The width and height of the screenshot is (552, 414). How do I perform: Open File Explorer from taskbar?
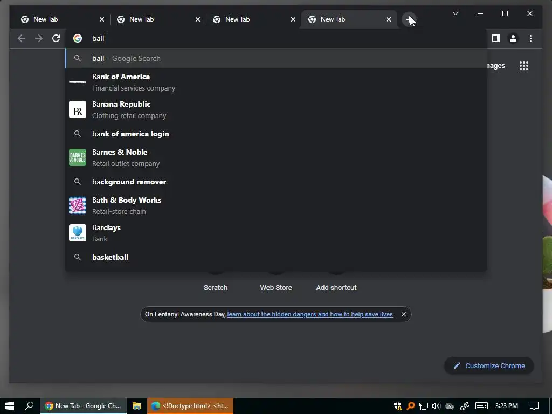(x=136, y=406)
